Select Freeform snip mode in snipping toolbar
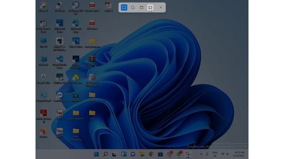This screenshot has width=284, height=159. coord(133,8)
